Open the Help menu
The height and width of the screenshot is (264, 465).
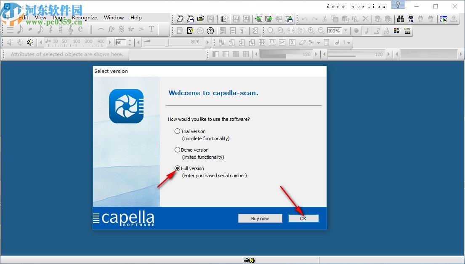coord(136,18)
